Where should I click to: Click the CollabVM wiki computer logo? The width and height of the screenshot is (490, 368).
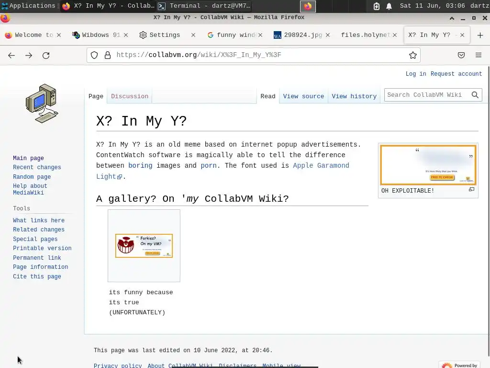click(42, 103)
